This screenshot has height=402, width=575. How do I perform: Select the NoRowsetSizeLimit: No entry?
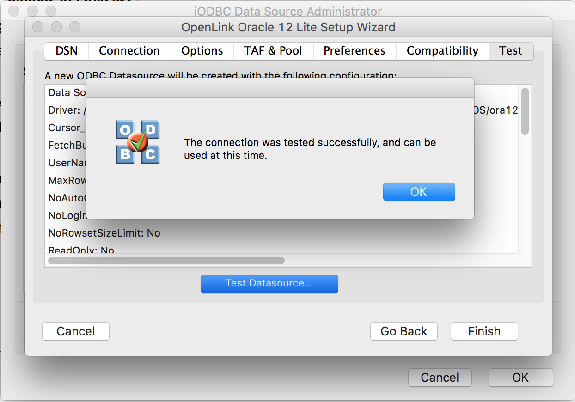click(104, 233)
